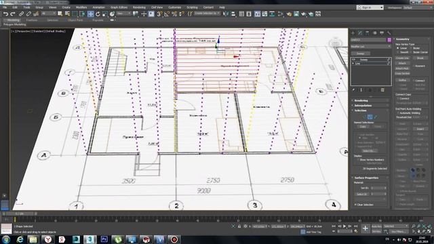Click the Pin Stack icon
The image size is (434, 244).
tap(353, 90)
